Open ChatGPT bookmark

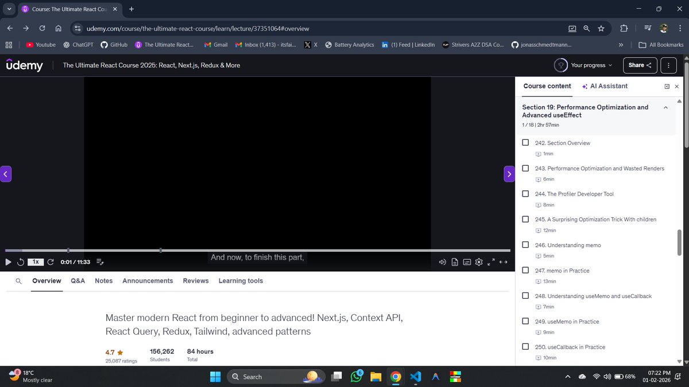coord(78,45)
